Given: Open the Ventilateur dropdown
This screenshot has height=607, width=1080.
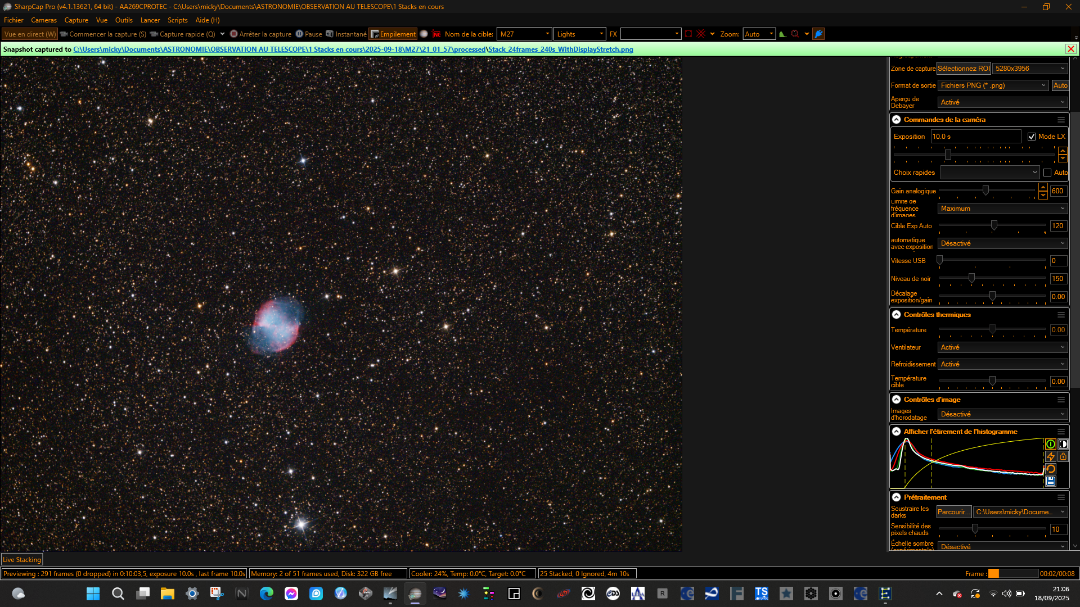Looking at the screenshot, I should tap(1002, 347).
